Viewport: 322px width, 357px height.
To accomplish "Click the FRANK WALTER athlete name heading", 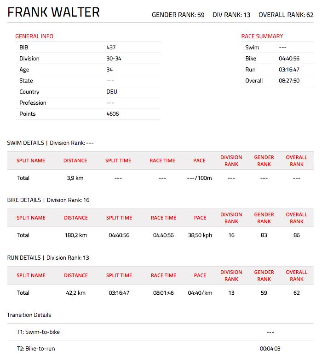I will [x=53, y=12].
